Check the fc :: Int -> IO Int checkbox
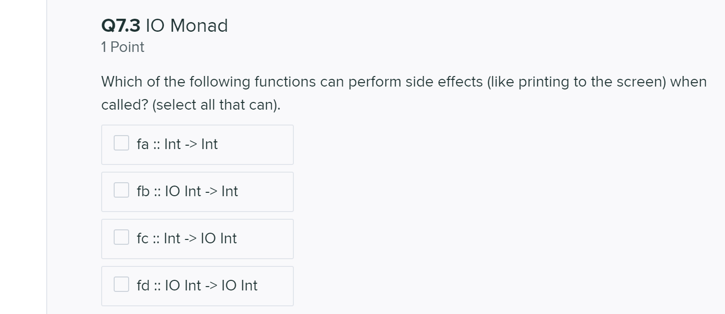The image size is (725, 314). click(x=120, y=237)
